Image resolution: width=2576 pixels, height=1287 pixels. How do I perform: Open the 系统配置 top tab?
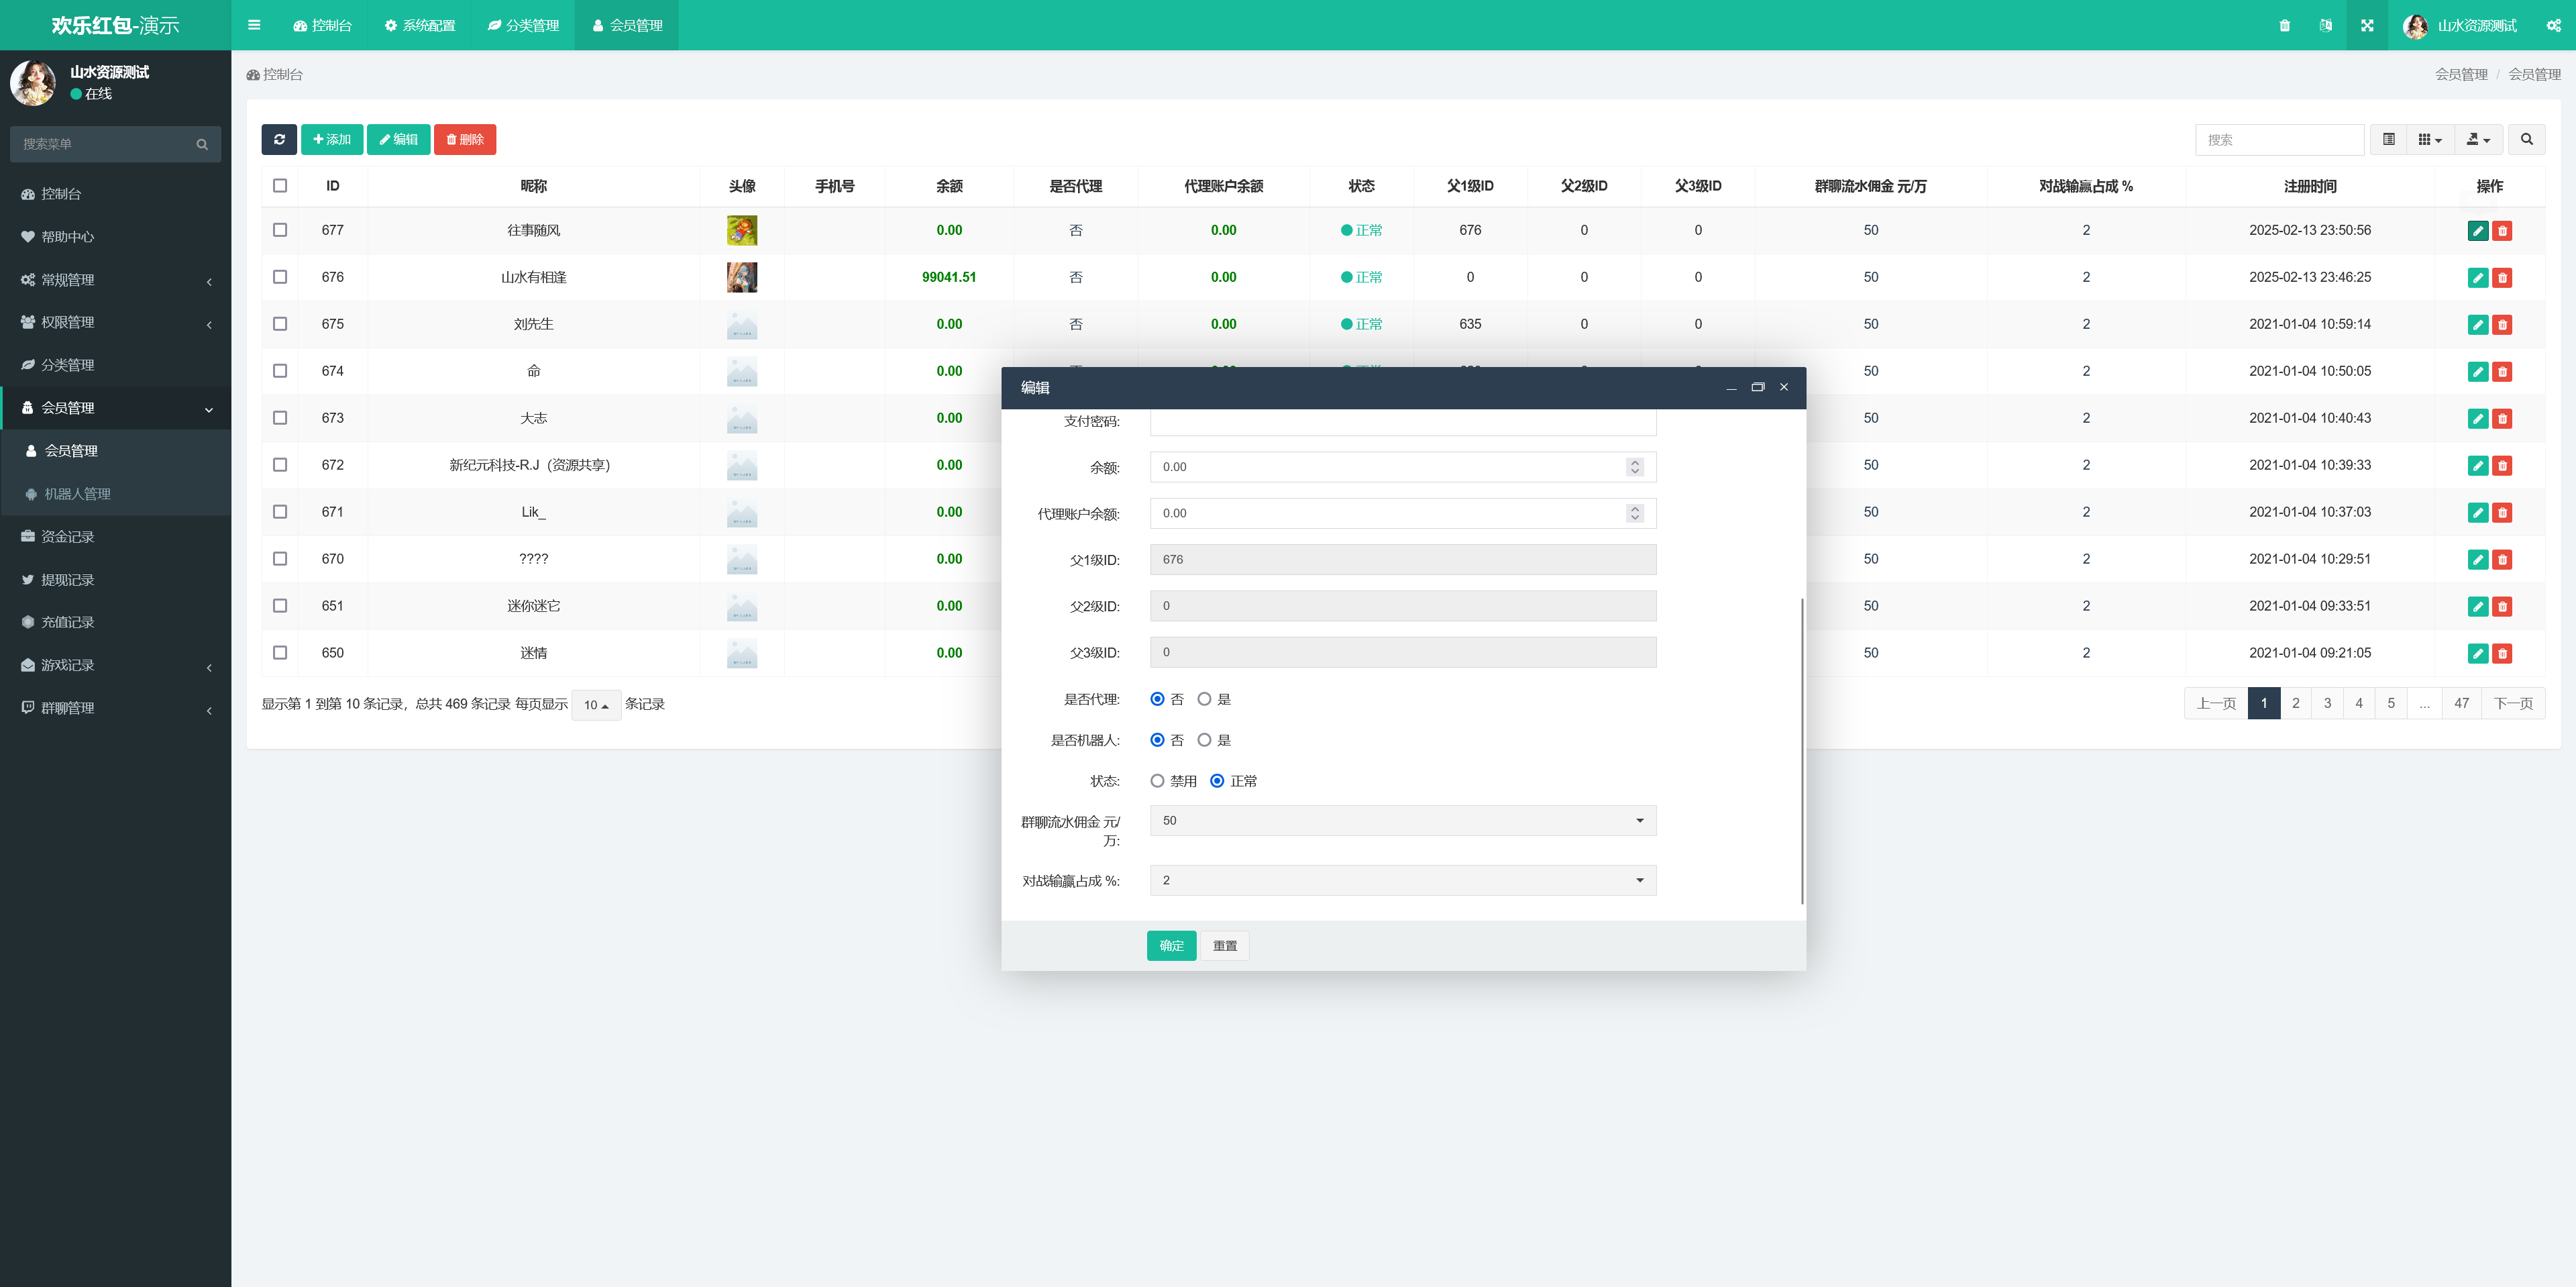point(419,25)
